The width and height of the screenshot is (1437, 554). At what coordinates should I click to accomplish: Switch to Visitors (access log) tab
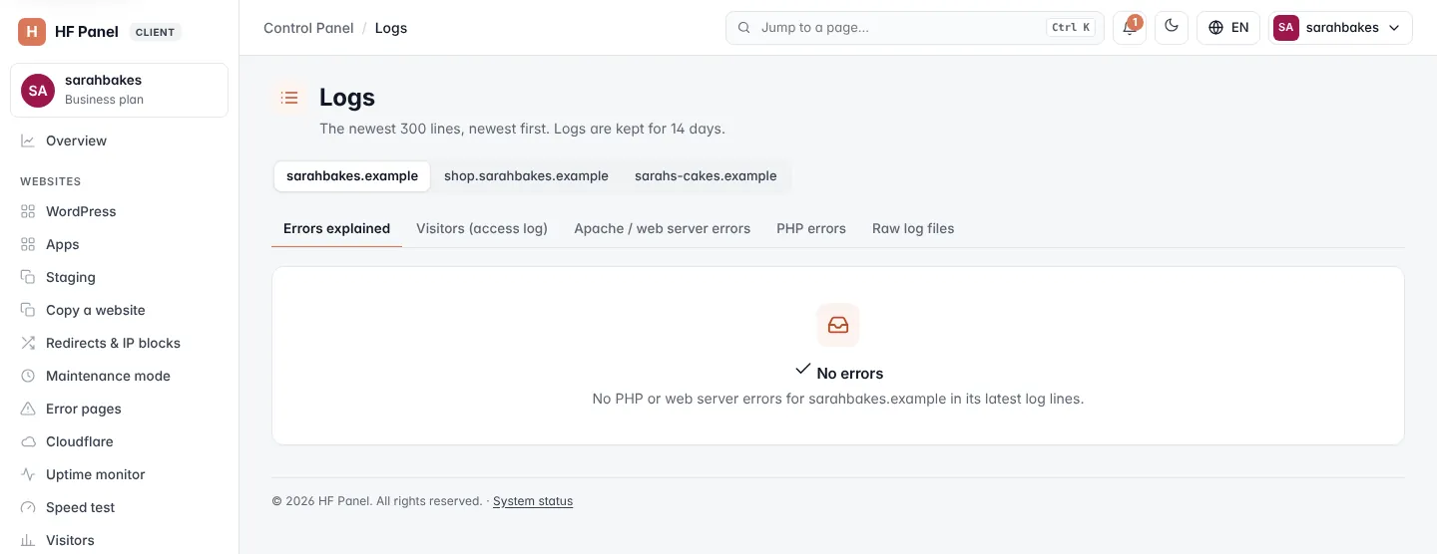point(482,228)
